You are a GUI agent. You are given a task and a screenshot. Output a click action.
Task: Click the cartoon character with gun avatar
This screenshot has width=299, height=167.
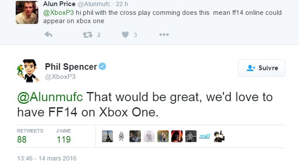219,136
